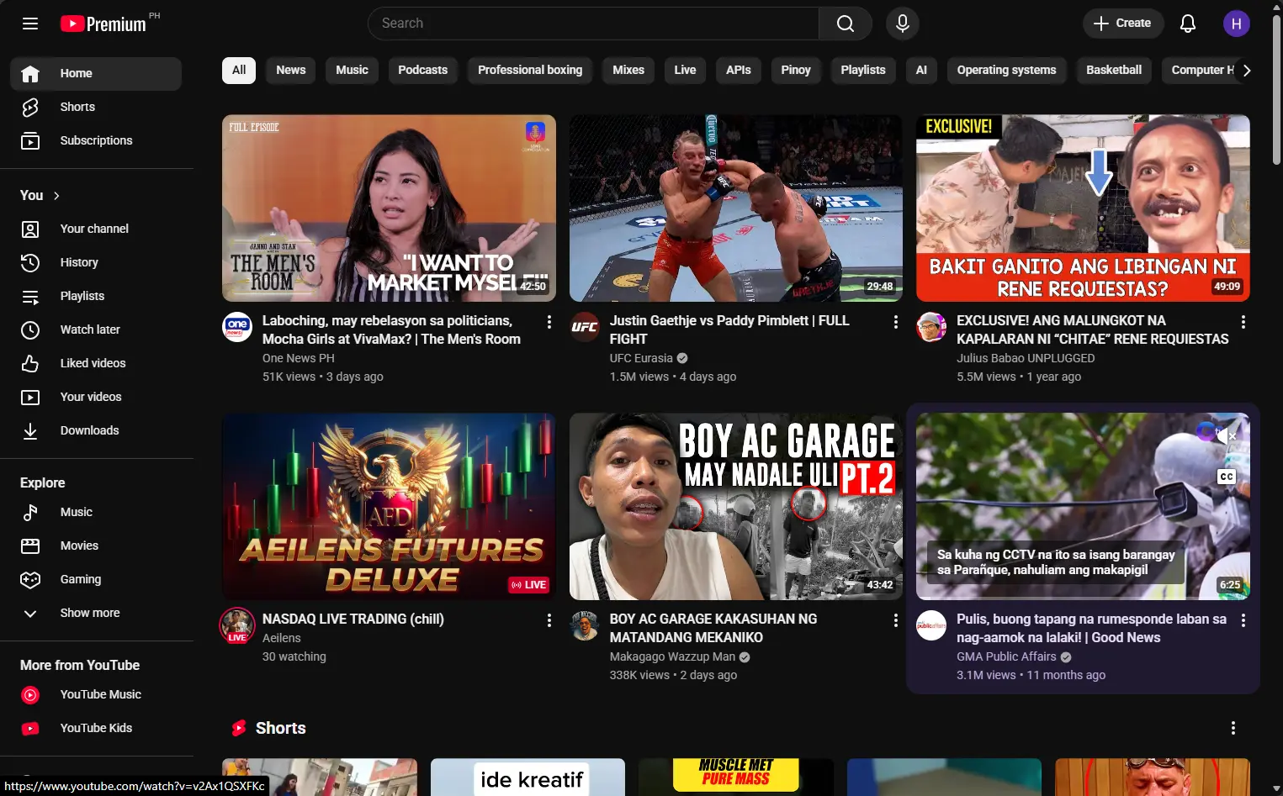
Task: Start voice search with microphone icon
Action: (x=903, y=24)
